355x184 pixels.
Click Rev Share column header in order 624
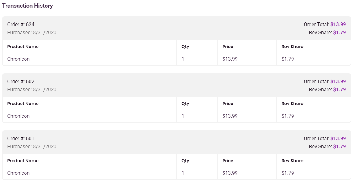pyautogui.click(x=292, y=47)
